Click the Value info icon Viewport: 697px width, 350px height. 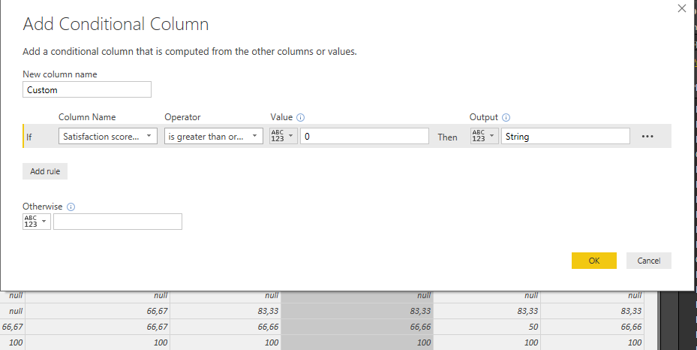click(x=301, y=117)
